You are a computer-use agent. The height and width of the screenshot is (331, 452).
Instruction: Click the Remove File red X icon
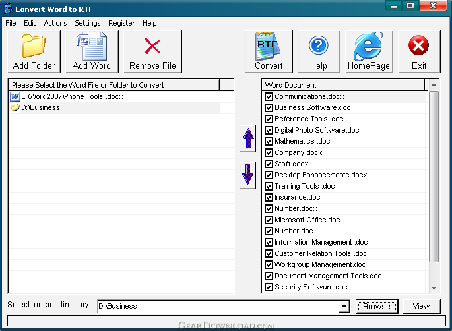[x=152, y=46]
